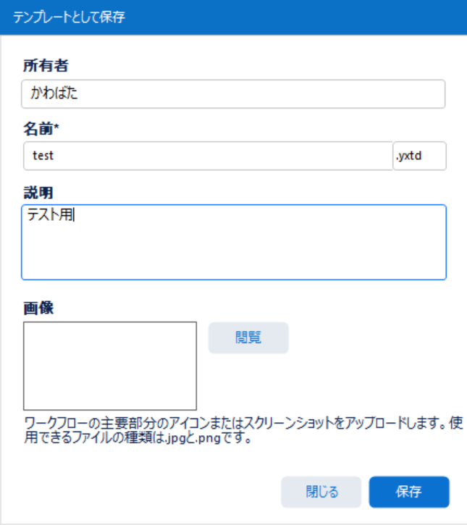Click the empty image preview box
The height and width of the screenshot is (525, 467).
pyautogui.click(x=110, y=366)
